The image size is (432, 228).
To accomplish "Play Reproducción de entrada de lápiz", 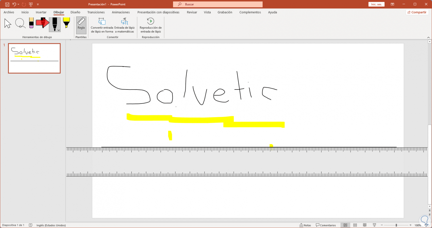I will point(151,25).
